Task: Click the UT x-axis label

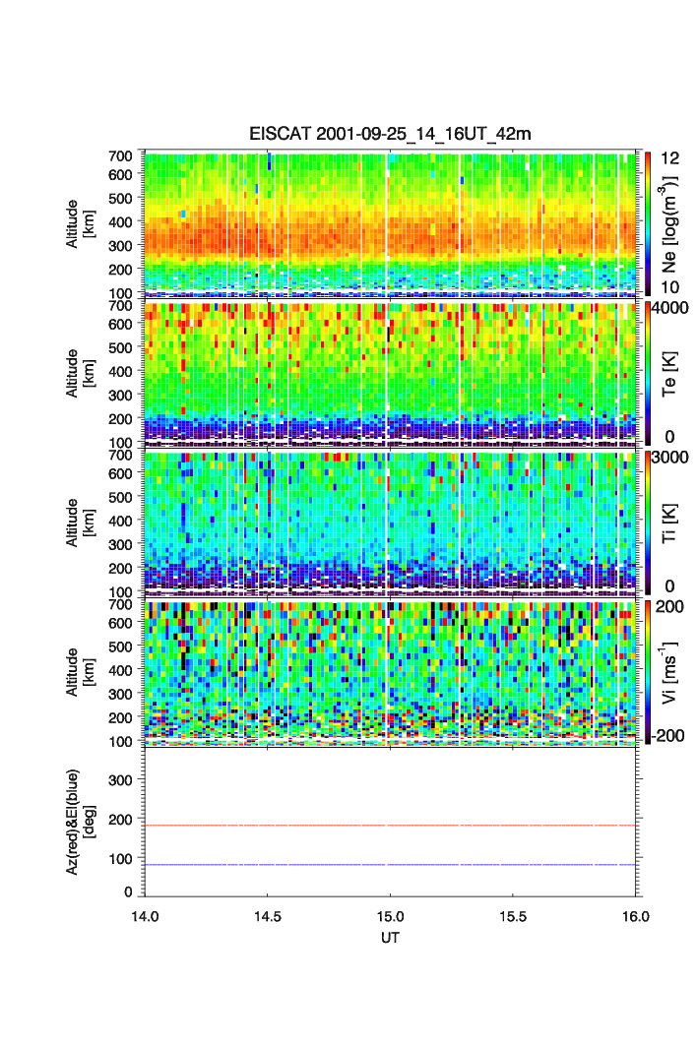Action: [x=391, y=938]
